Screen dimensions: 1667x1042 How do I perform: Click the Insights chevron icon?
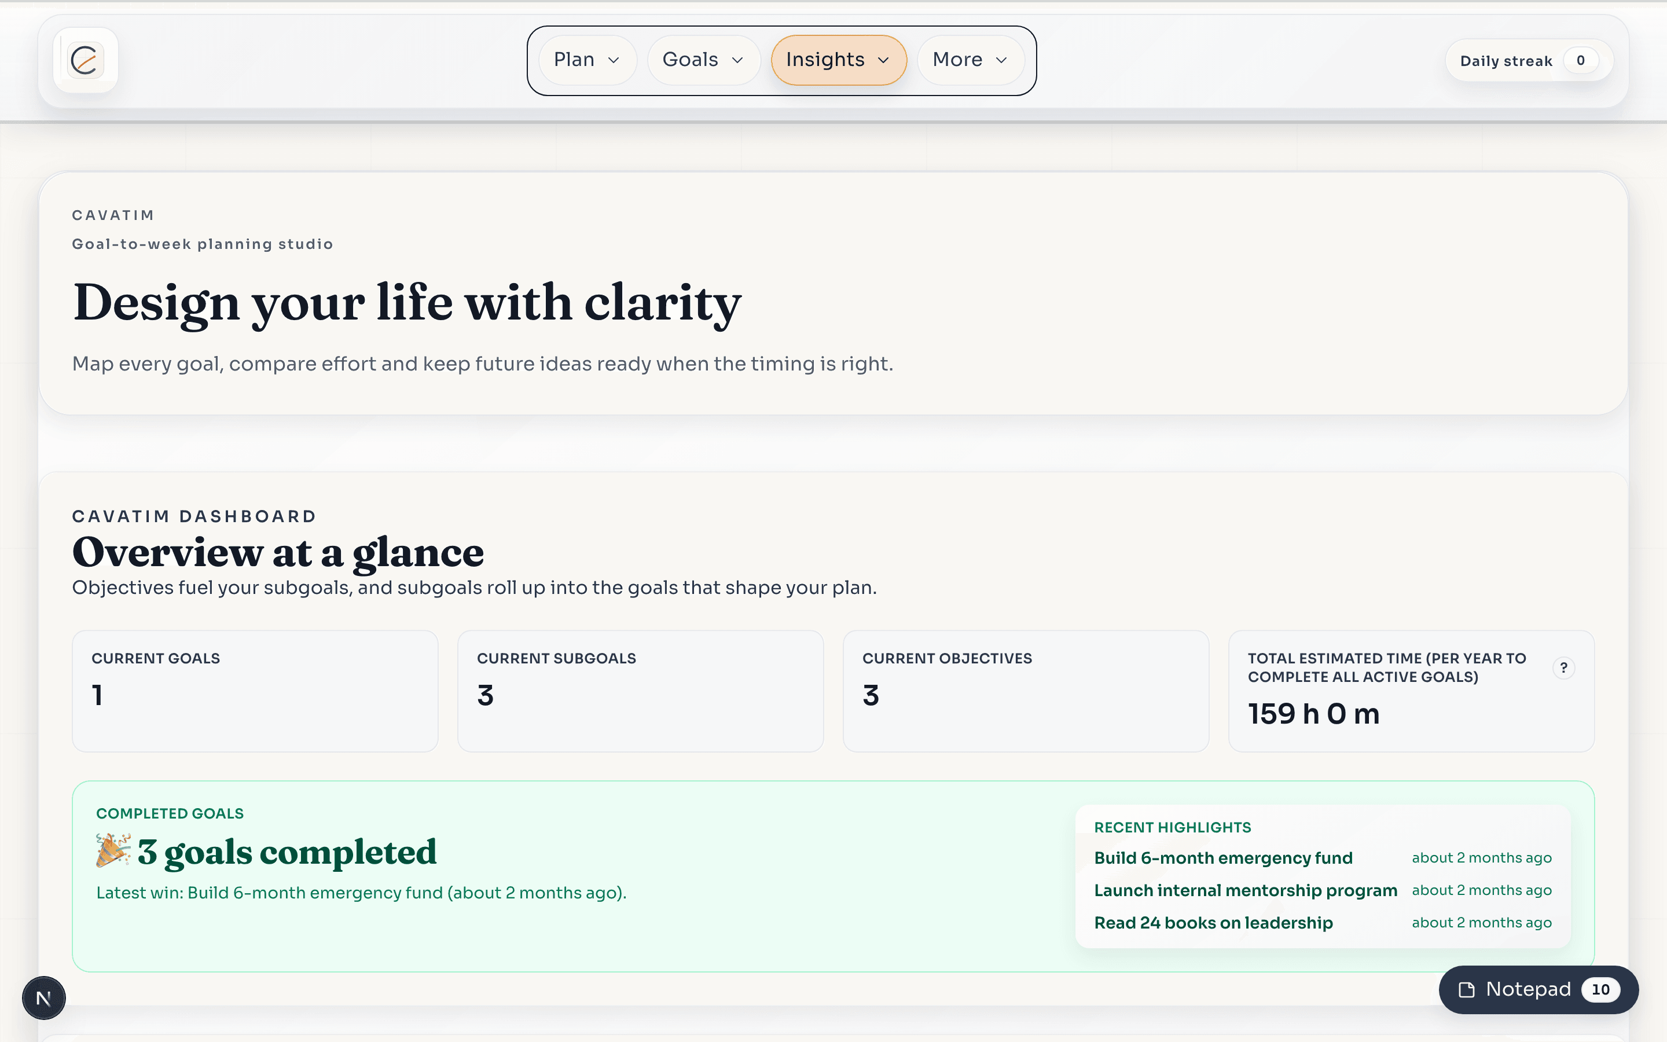884,61
